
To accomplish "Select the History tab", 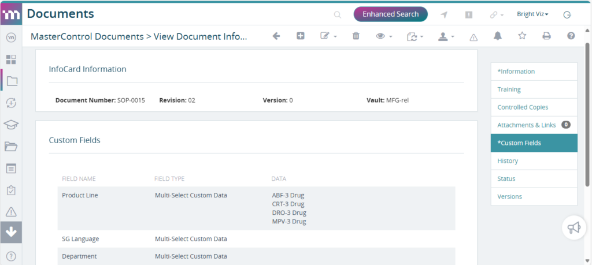I will point(534,161).
